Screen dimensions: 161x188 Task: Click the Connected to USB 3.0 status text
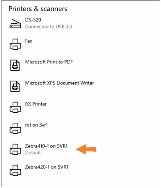pos(48,27)
